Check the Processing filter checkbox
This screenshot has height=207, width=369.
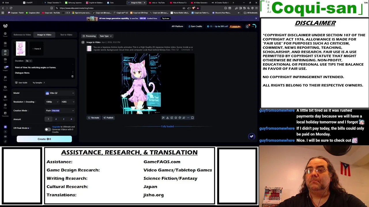[84, 36]
